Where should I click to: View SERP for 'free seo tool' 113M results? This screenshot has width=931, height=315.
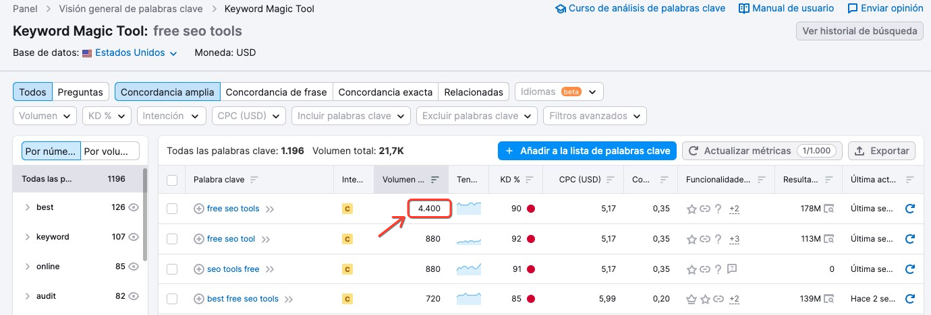click(828, 239)
